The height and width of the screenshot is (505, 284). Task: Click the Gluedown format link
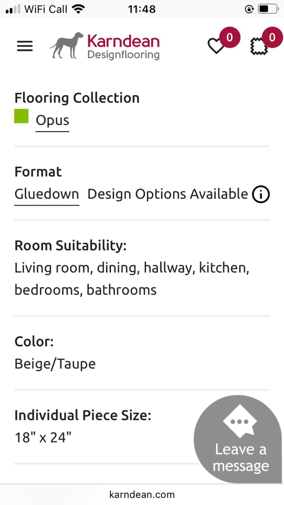47,194
